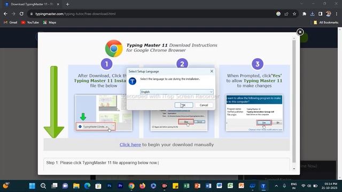Switch to TypingMaster setup on taskbar
This screenshot has height=192, width=342.
tap(263, 186)
